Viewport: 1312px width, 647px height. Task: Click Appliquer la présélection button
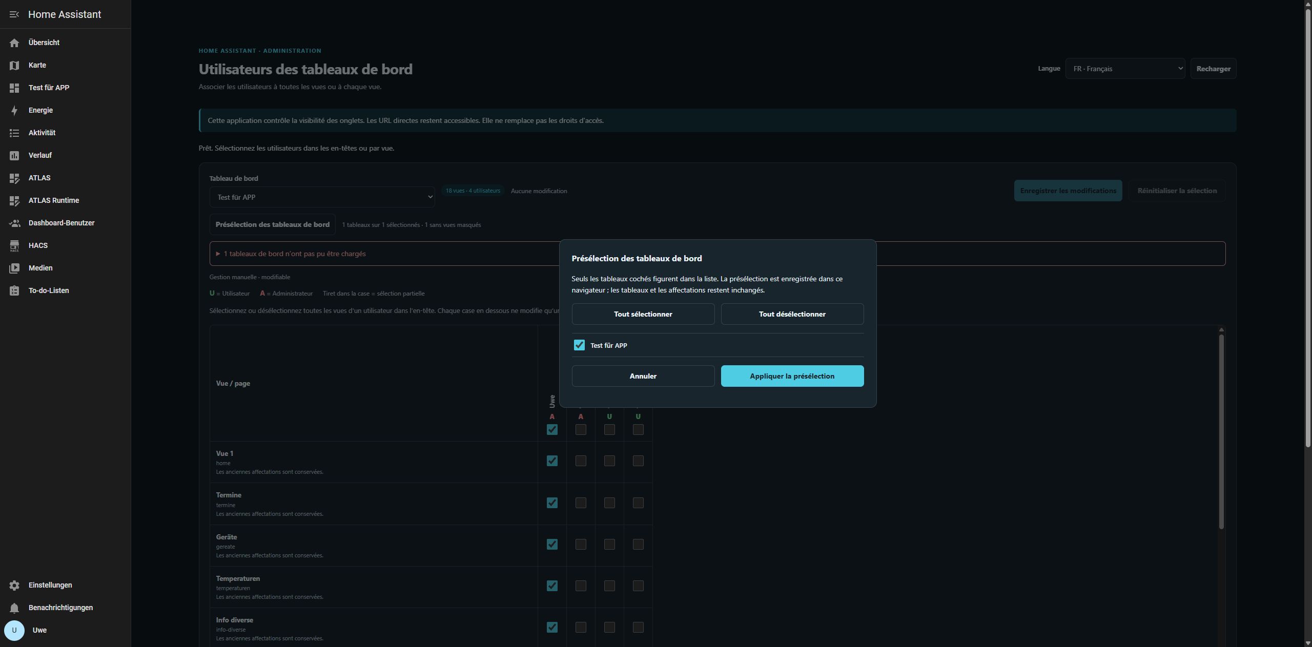pos(792,376)
